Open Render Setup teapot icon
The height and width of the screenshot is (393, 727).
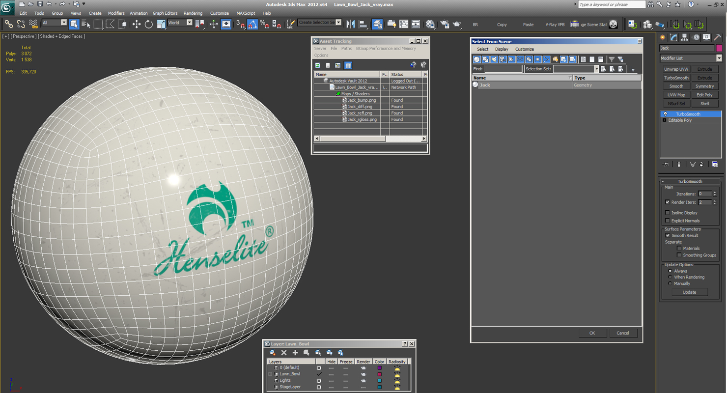[445, 24]
